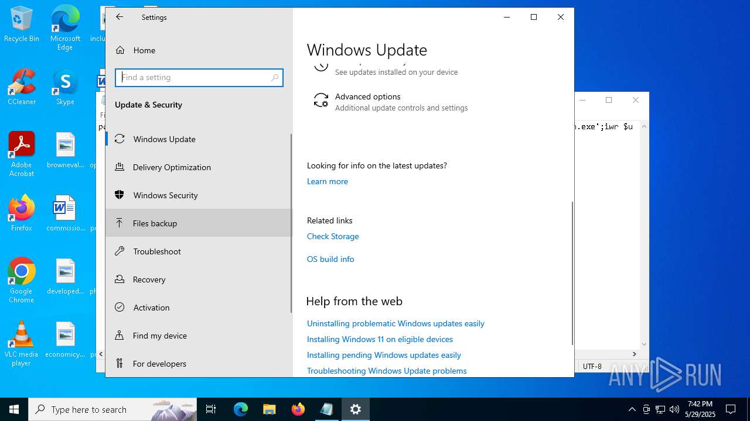Open File Explorer from the taskbar
The width and height of the screenshot is (750, 421).
[x=270, y=409]
